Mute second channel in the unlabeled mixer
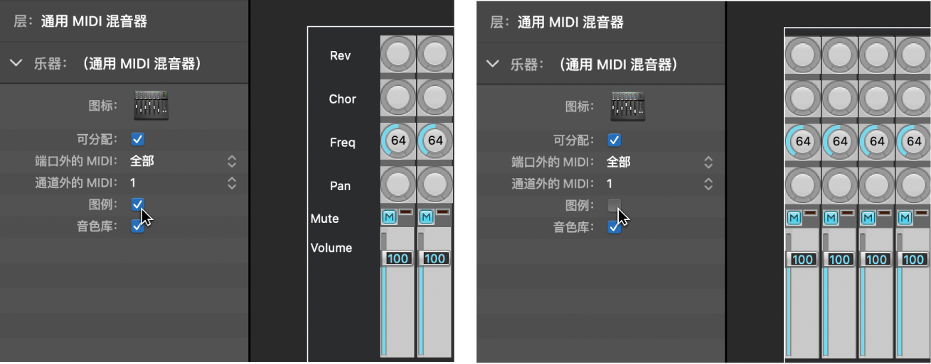 (x=830, y=217)
